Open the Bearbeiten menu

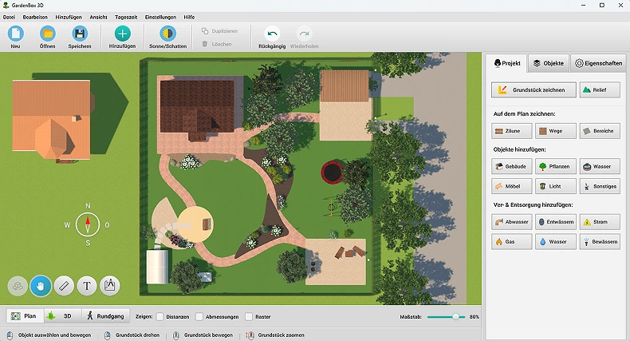point(35,17)
